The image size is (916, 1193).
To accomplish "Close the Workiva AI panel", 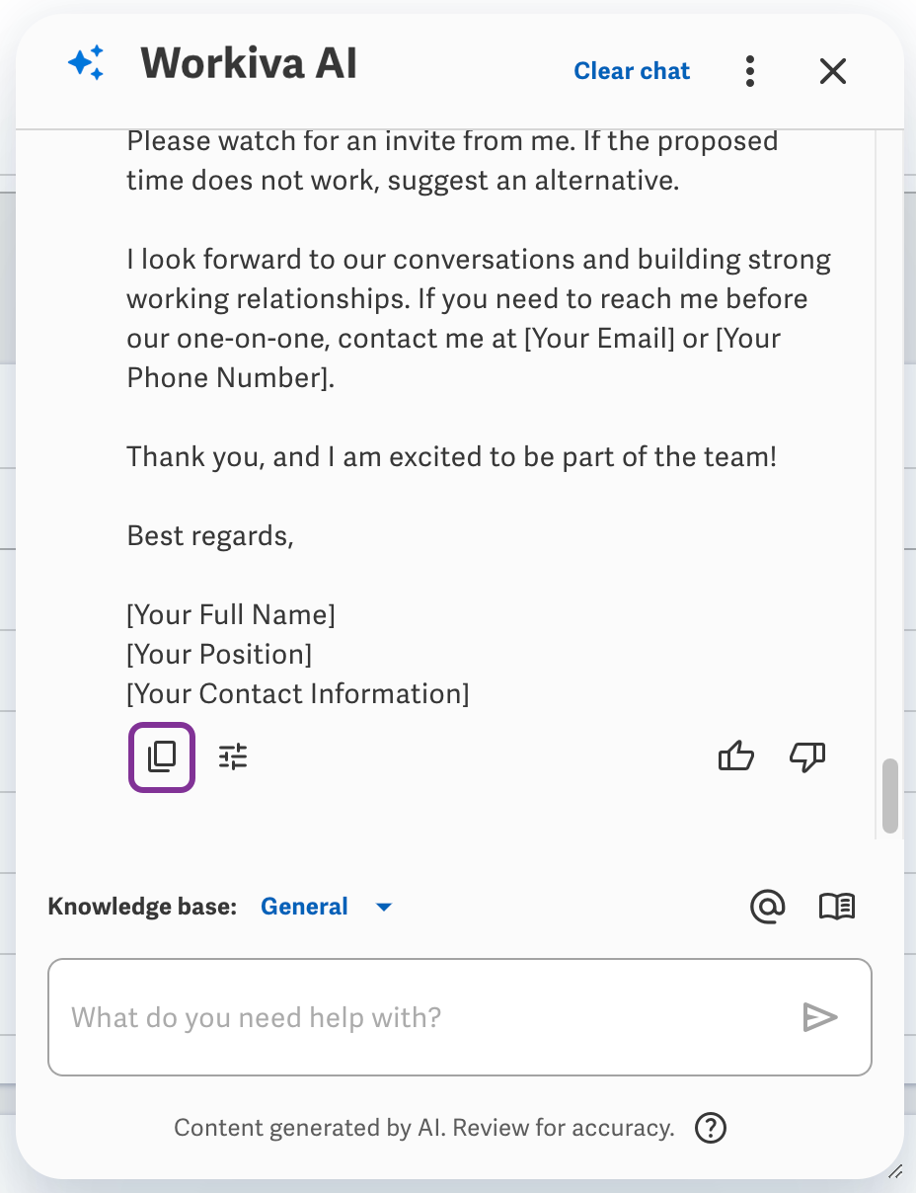I will 833,71.
